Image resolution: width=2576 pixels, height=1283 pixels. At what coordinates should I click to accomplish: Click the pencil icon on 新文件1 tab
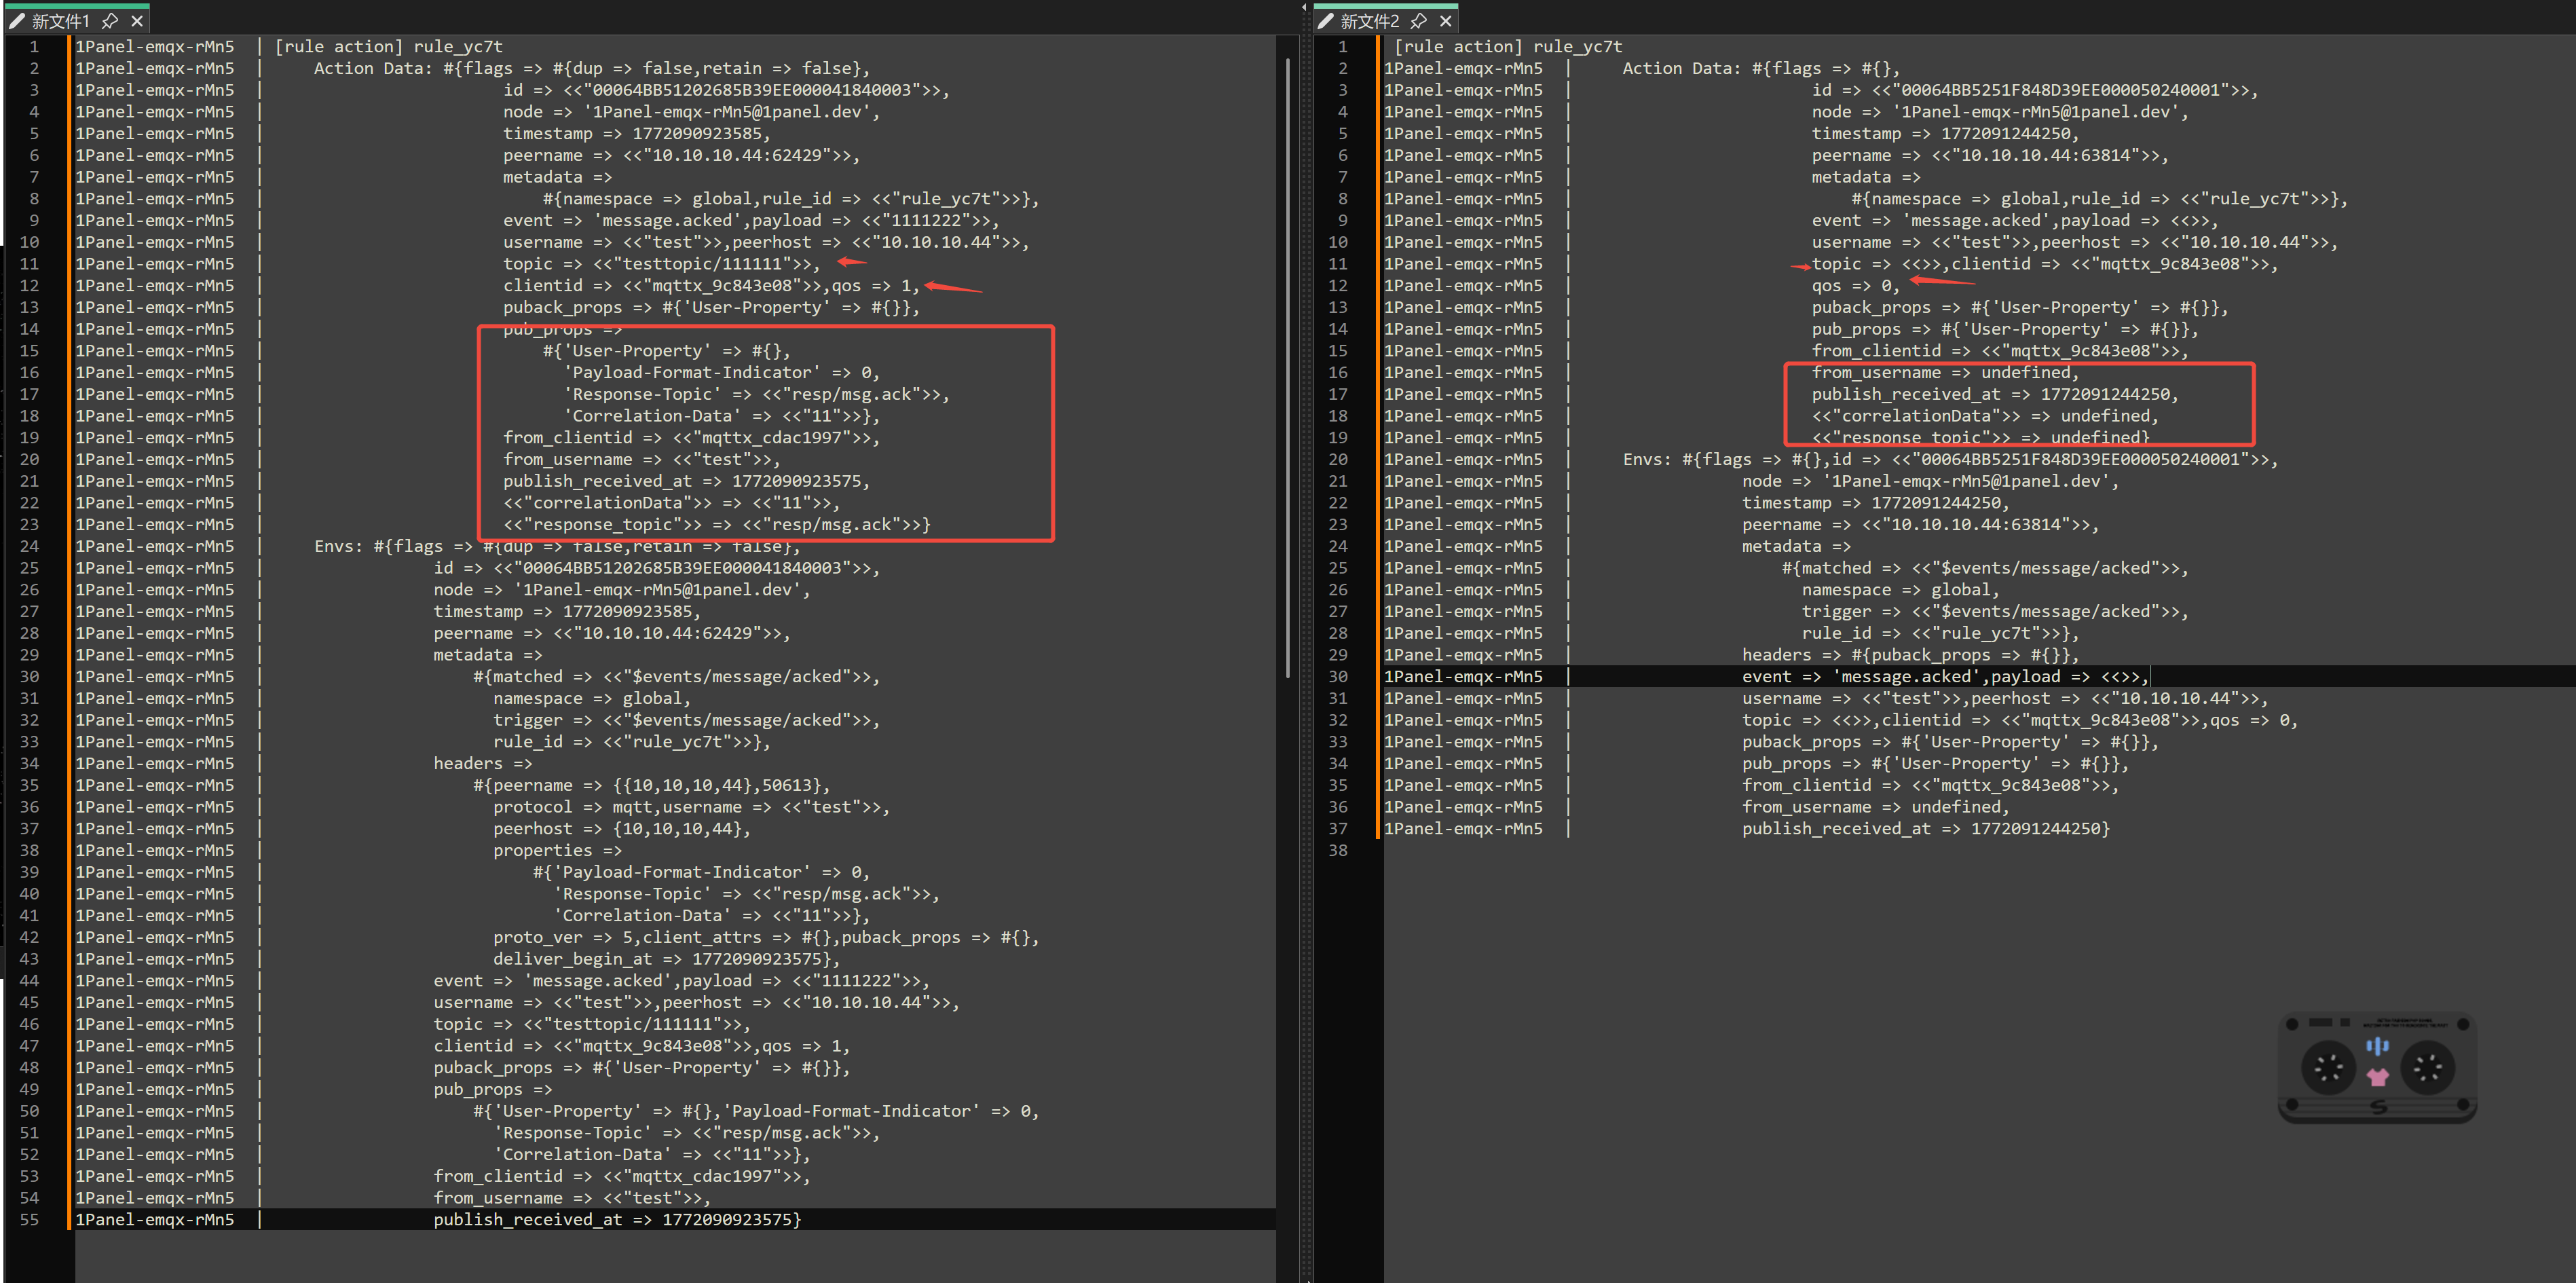point(17,21)
